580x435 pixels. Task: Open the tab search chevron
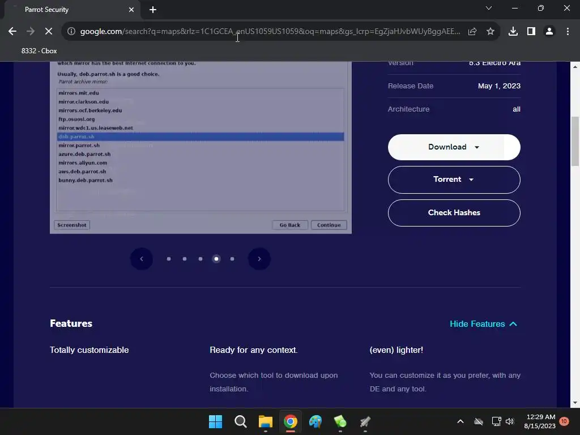click(489, 8)
